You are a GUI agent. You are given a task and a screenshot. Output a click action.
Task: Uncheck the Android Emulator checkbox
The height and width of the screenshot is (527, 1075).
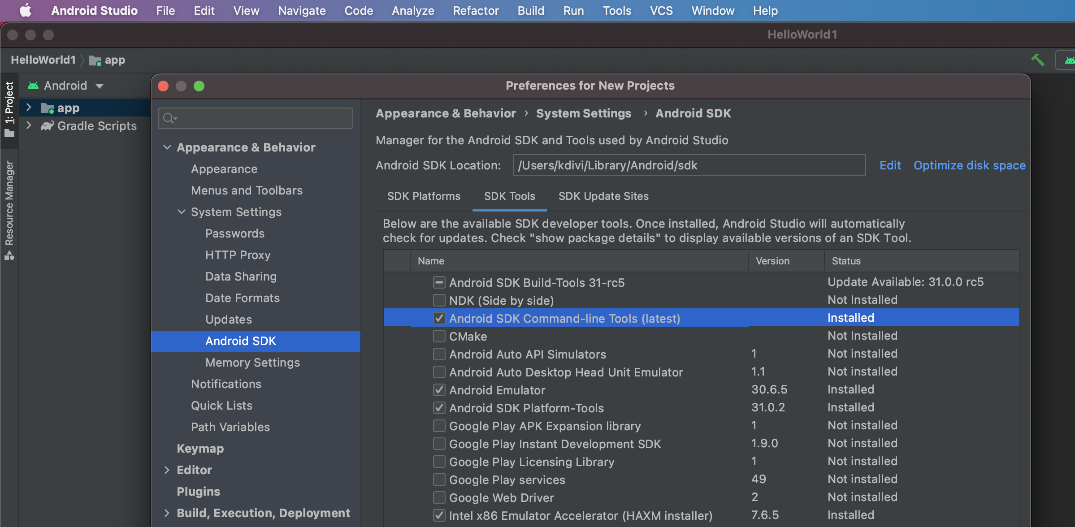pyautogui.click(x=439, y=390)
